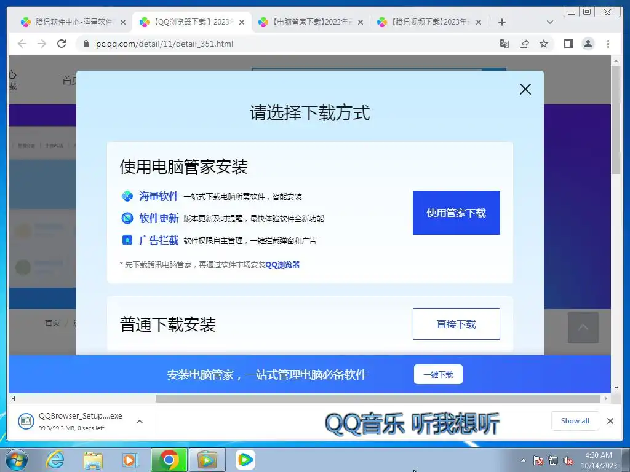The image size is (630, 472).
Task: Close the download method dialog
Action: coord(525,89)
